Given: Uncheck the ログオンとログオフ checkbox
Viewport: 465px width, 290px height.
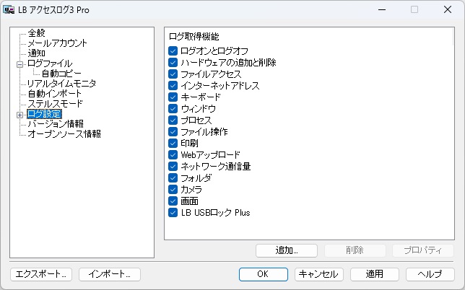Looking at the screenshot, I should point(173,51).
